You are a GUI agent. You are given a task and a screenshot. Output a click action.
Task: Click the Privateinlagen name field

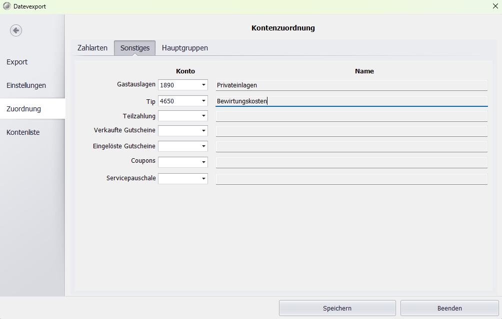[351, 85]
